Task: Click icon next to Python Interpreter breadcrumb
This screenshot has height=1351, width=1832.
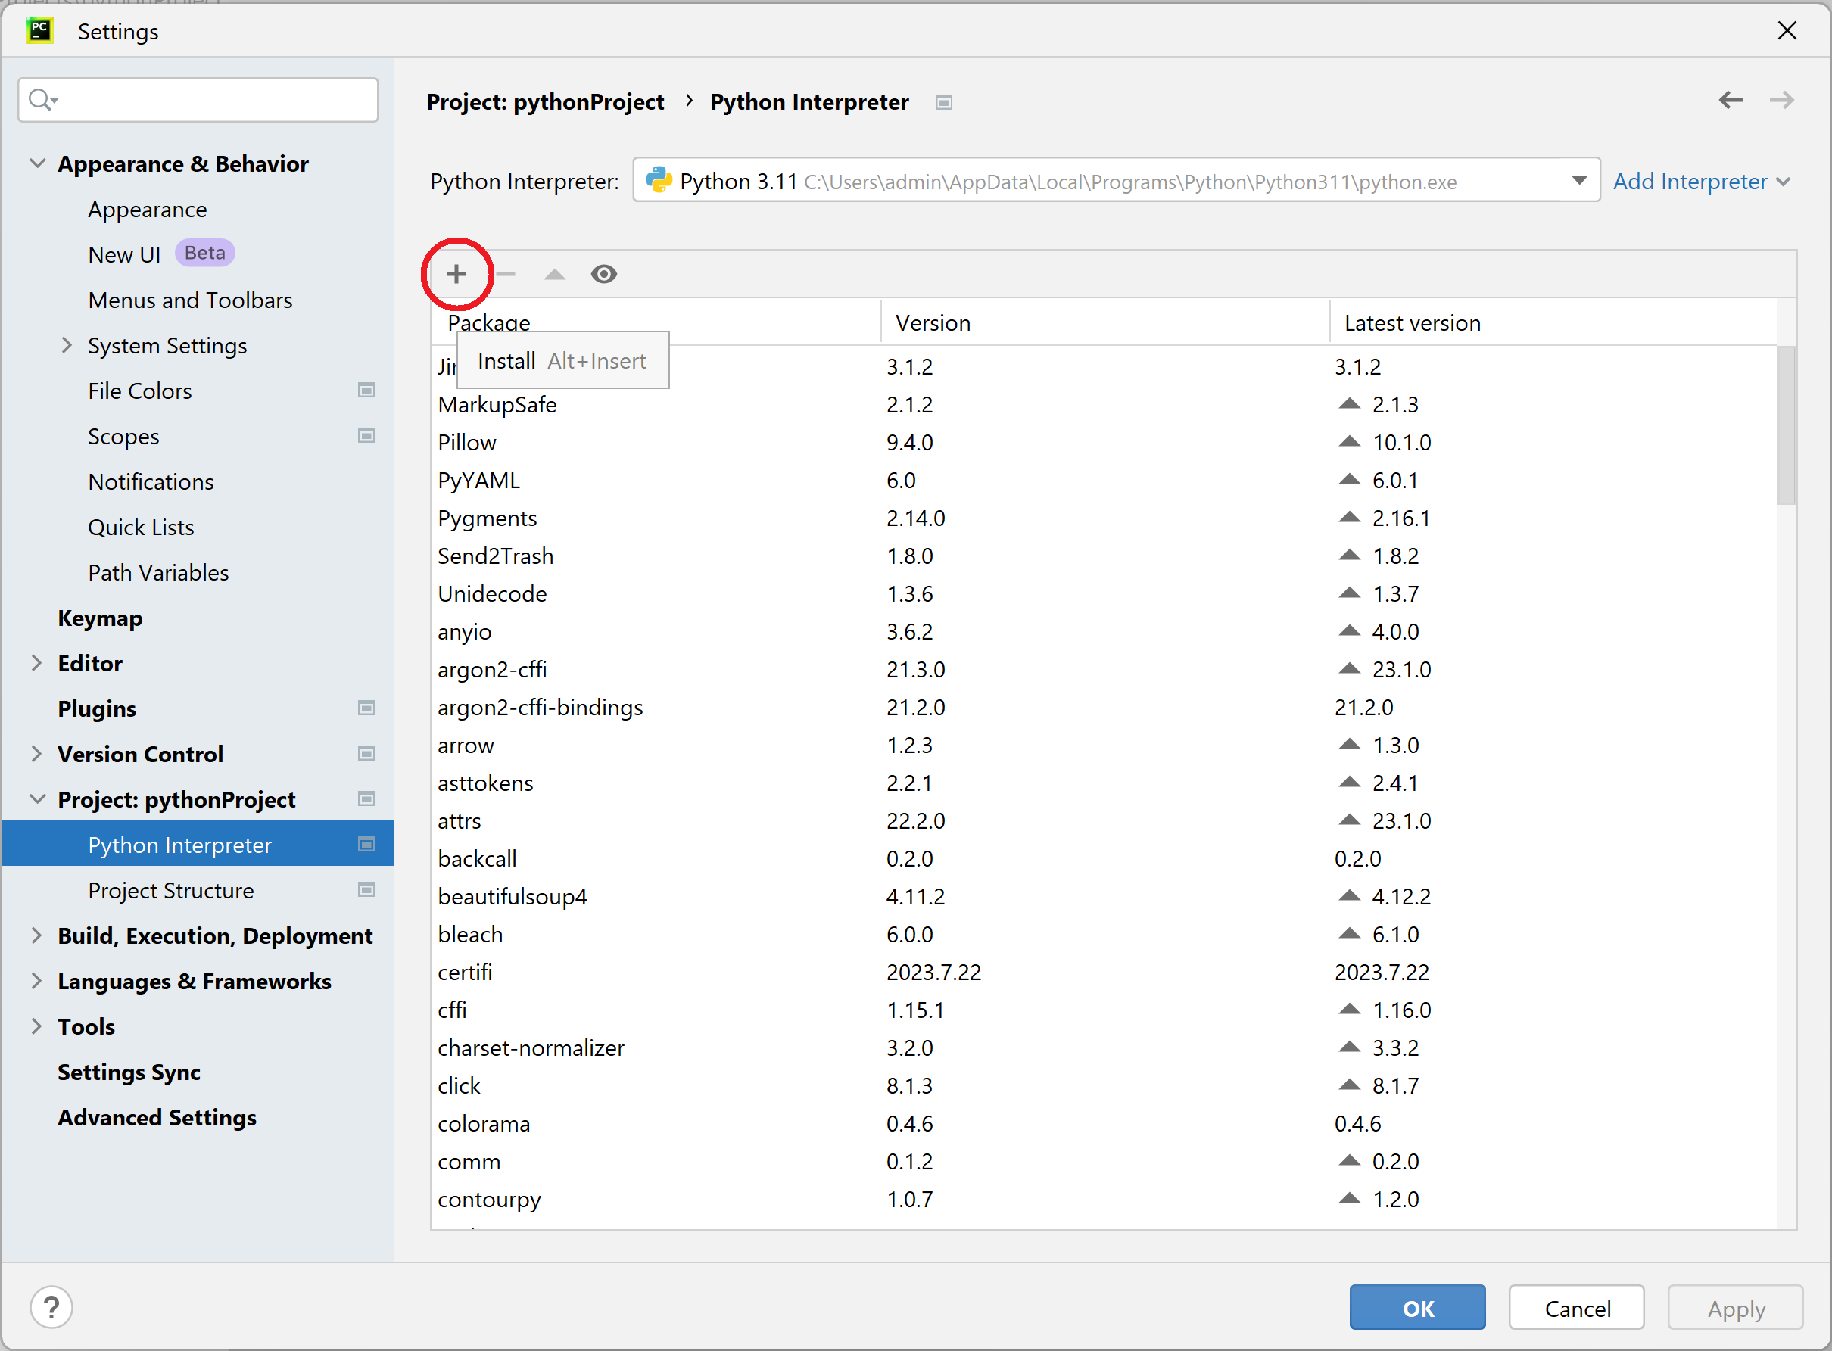Action: [x=944, y=102]
